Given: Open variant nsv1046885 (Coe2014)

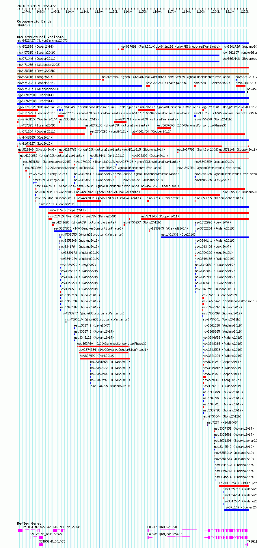Looking at the screenshot, I should click(x=35, y=137).
